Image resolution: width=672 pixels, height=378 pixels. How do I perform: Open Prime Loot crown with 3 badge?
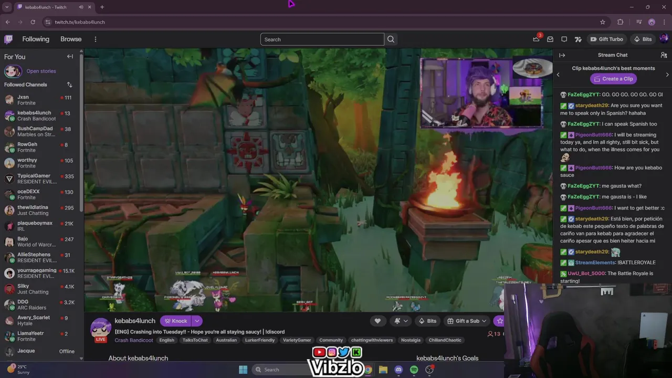536,39
